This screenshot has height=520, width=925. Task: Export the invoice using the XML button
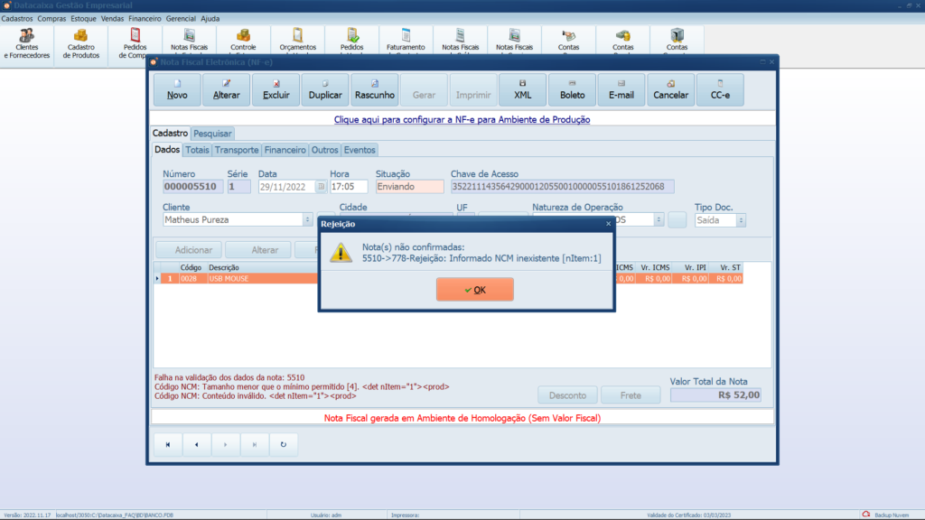(523, 90)
